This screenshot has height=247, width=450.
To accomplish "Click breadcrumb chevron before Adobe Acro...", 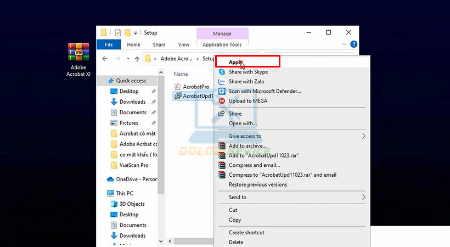I will 155,59.
